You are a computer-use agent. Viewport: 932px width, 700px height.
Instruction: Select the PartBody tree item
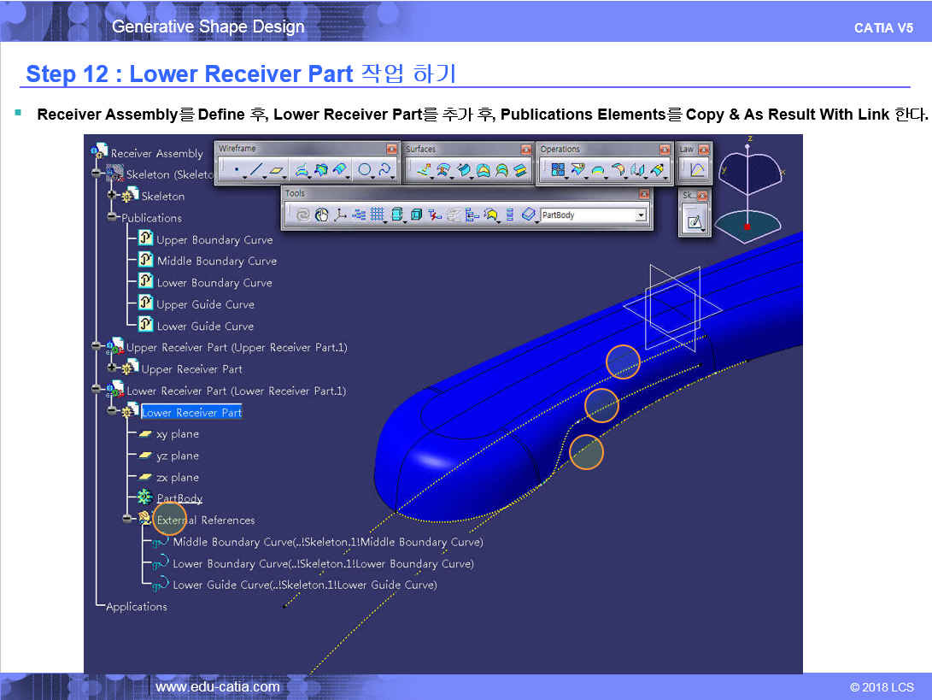pos(179,498)
